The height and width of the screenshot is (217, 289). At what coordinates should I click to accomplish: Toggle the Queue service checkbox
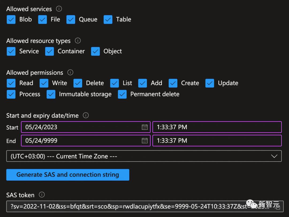click(71, 19)
